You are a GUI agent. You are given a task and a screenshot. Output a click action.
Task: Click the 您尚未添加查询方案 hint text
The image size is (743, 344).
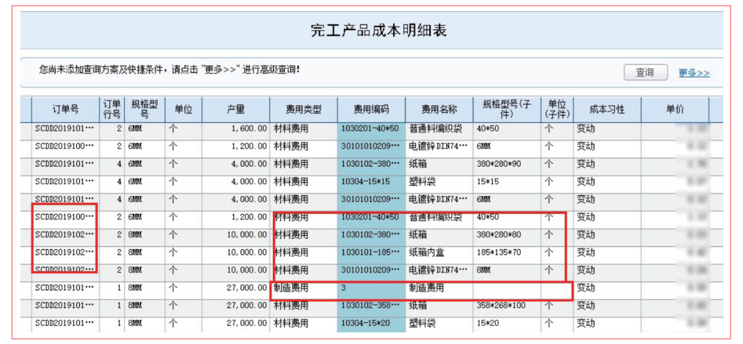coord(169,69)
